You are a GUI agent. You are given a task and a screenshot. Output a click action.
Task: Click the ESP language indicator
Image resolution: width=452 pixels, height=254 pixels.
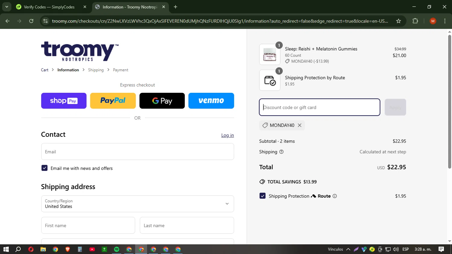pyautogui.click(x=406, y=249)
